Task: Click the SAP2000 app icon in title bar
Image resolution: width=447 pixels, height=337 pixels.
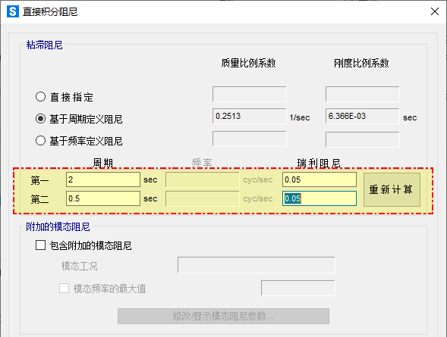Action: click(x=13, y=11)
